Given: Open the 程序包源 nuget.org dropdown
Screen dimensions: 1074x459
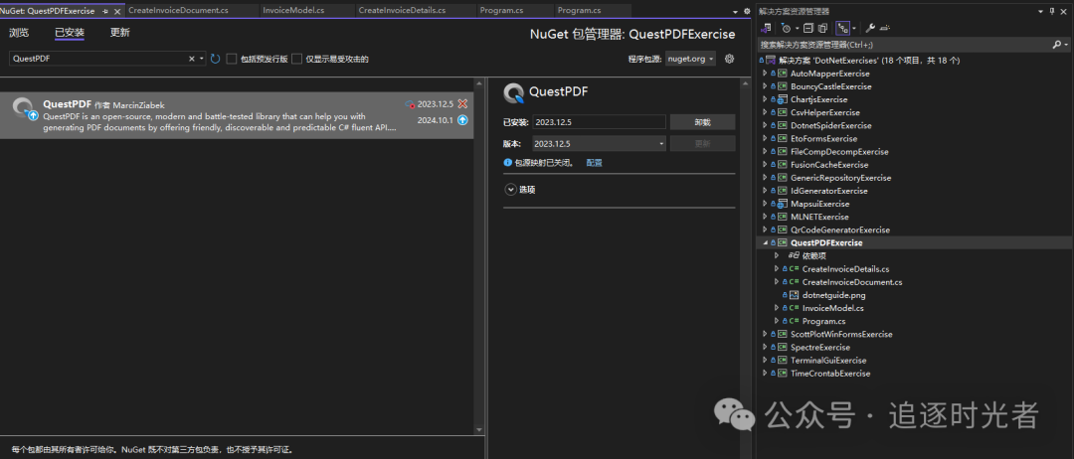Looking at the screenshot, I should 691,59.
